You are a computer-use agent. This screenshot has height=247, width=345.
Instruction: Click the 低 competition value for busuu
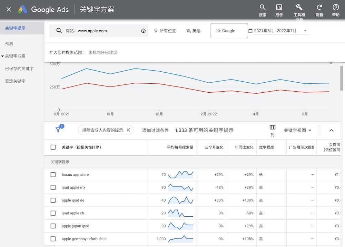click(x=261, y=174)
